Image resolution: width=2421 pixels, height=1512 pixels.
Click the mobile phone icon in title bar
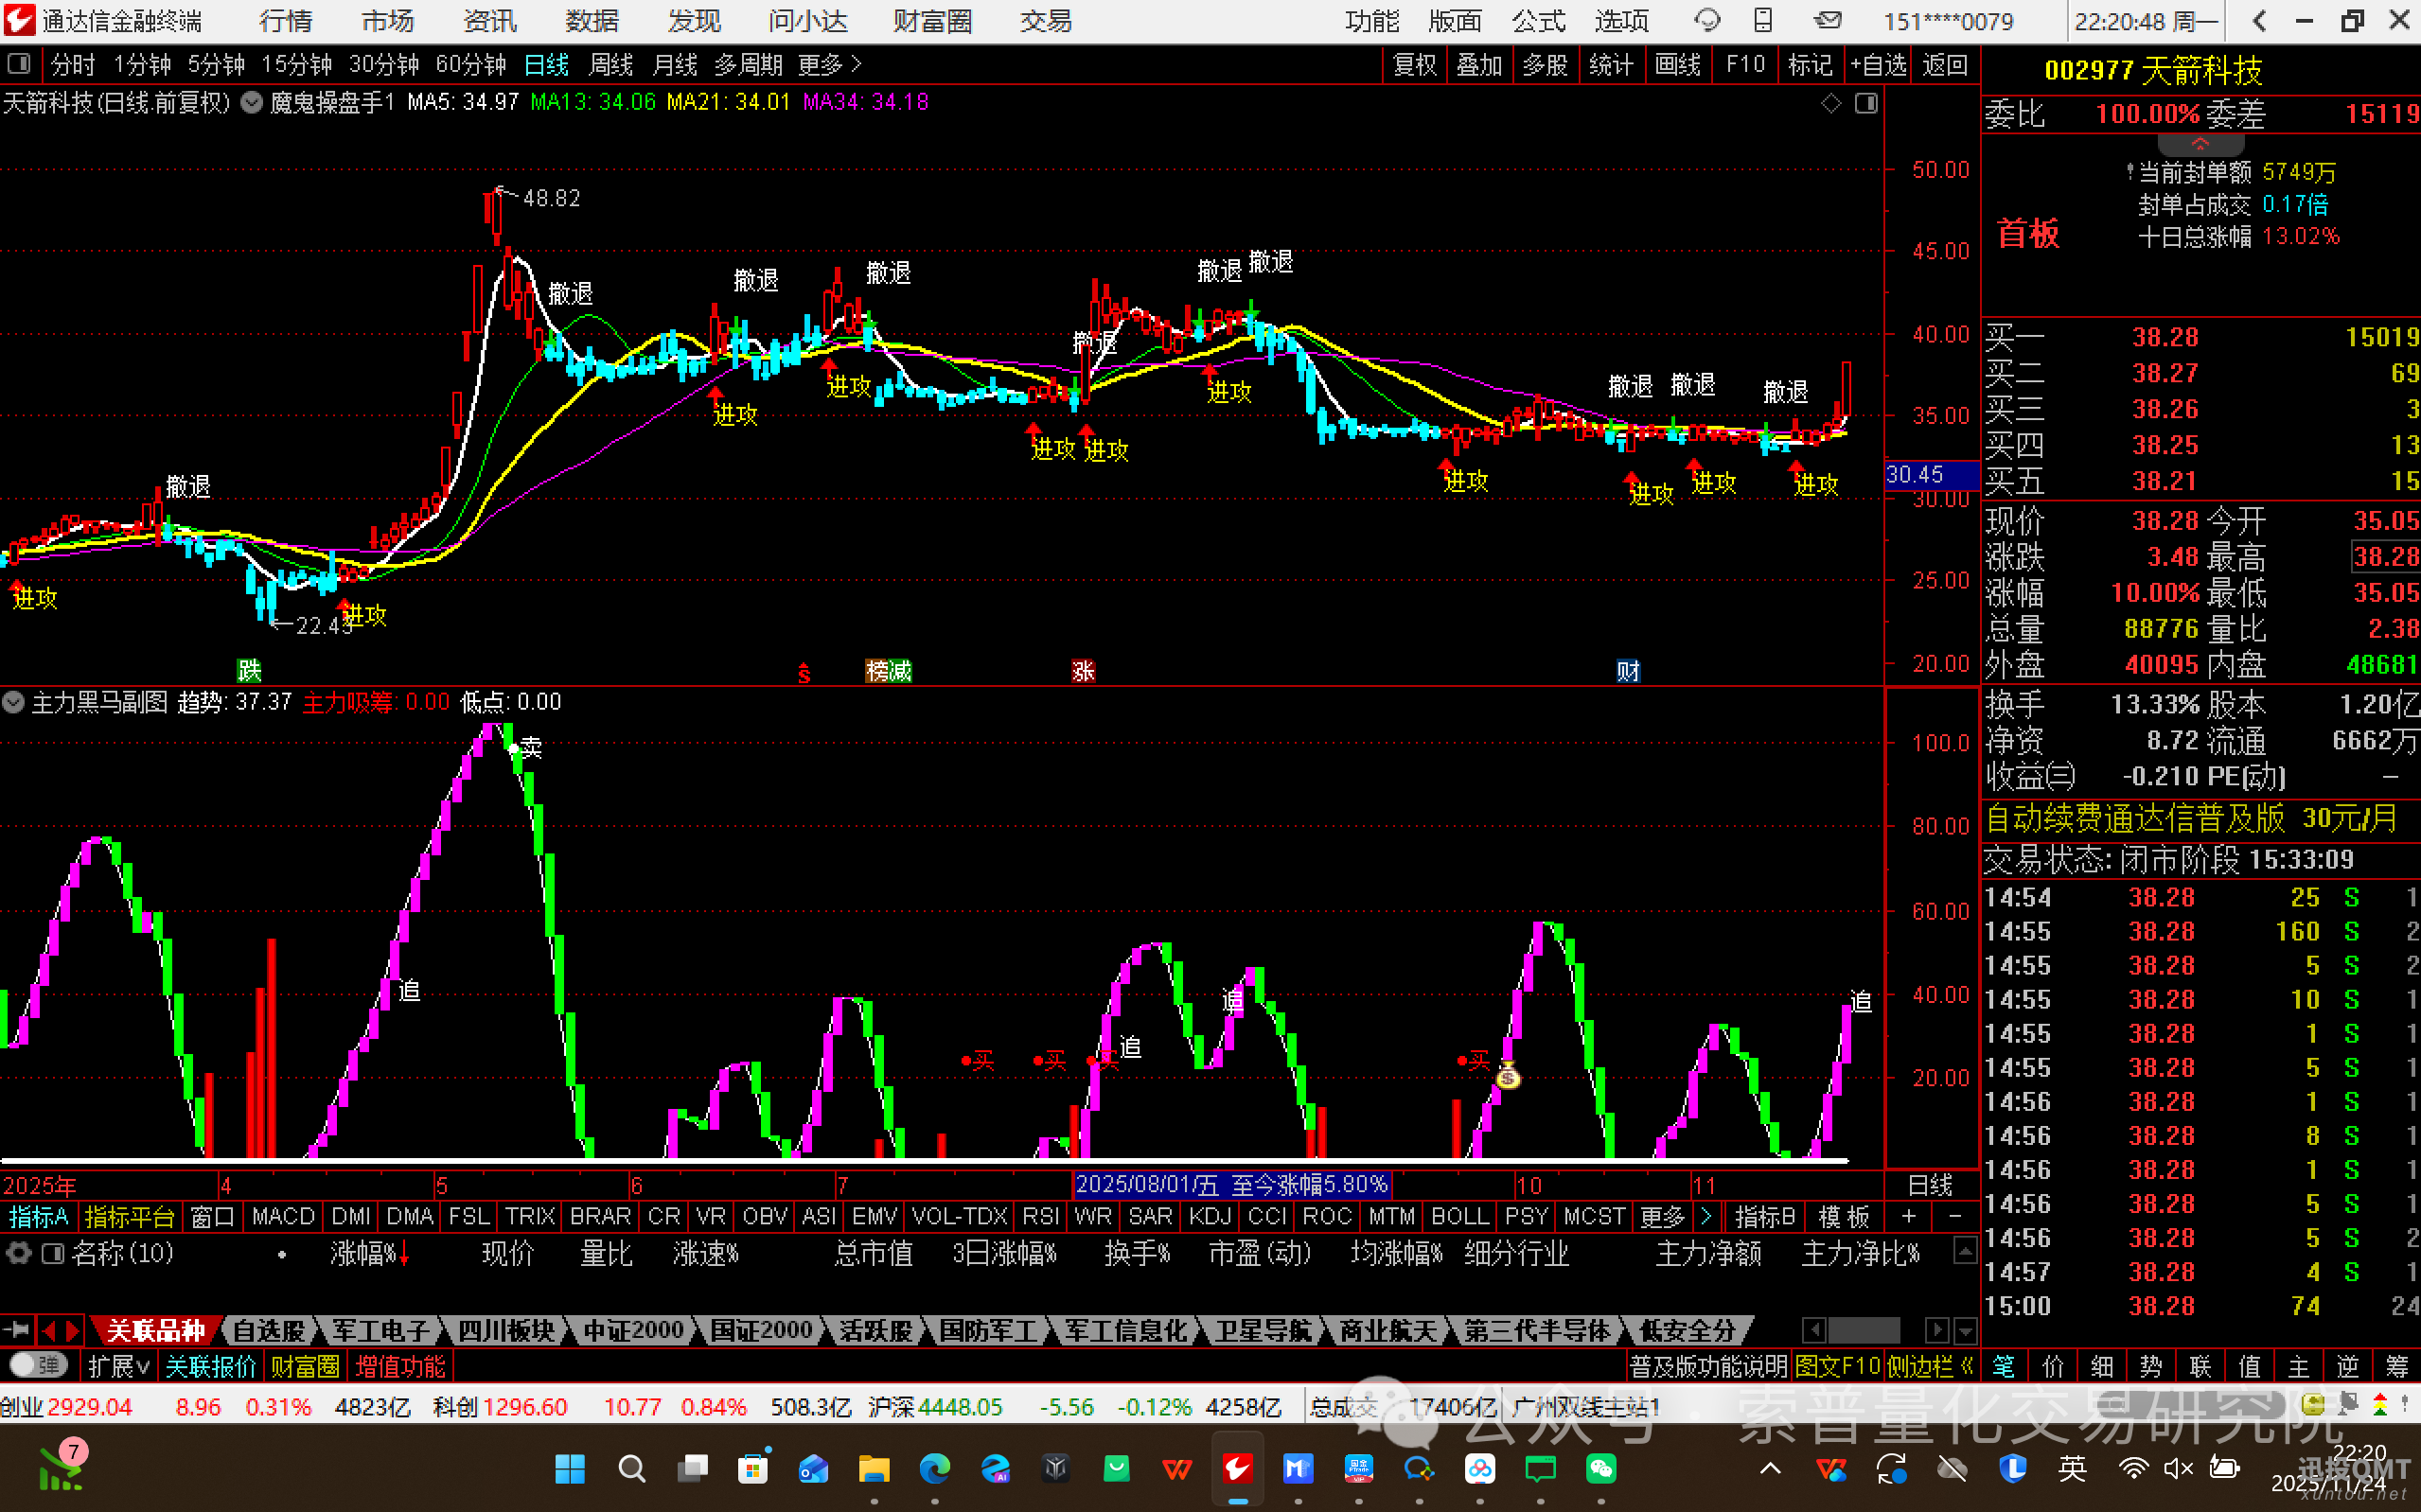[x=1763, y=20]
